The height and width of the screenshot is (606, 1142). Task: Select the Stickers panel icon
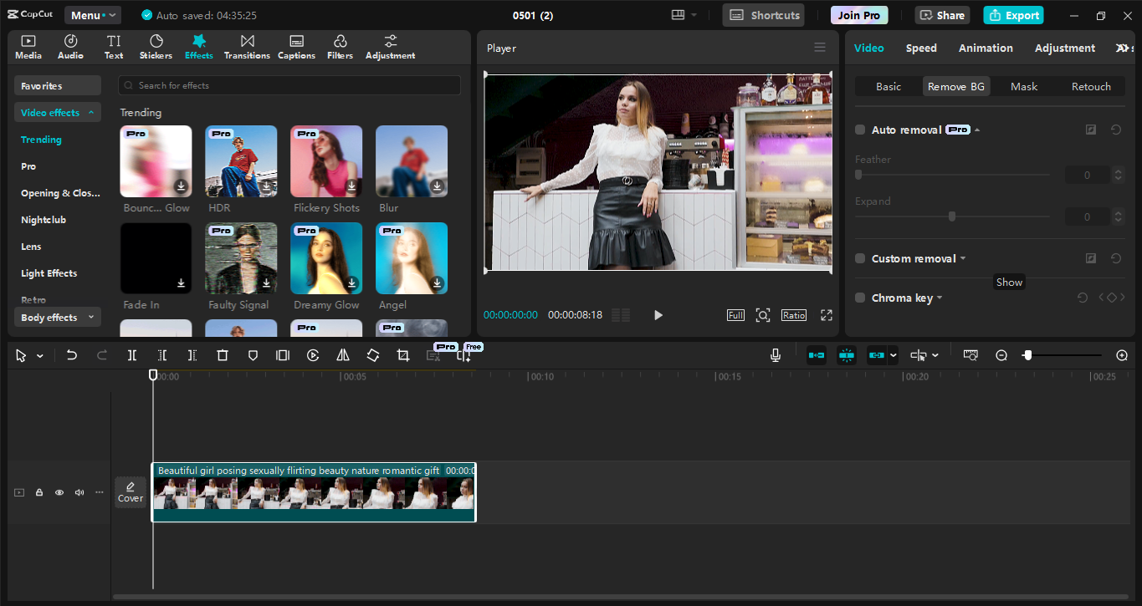(156, 46)
